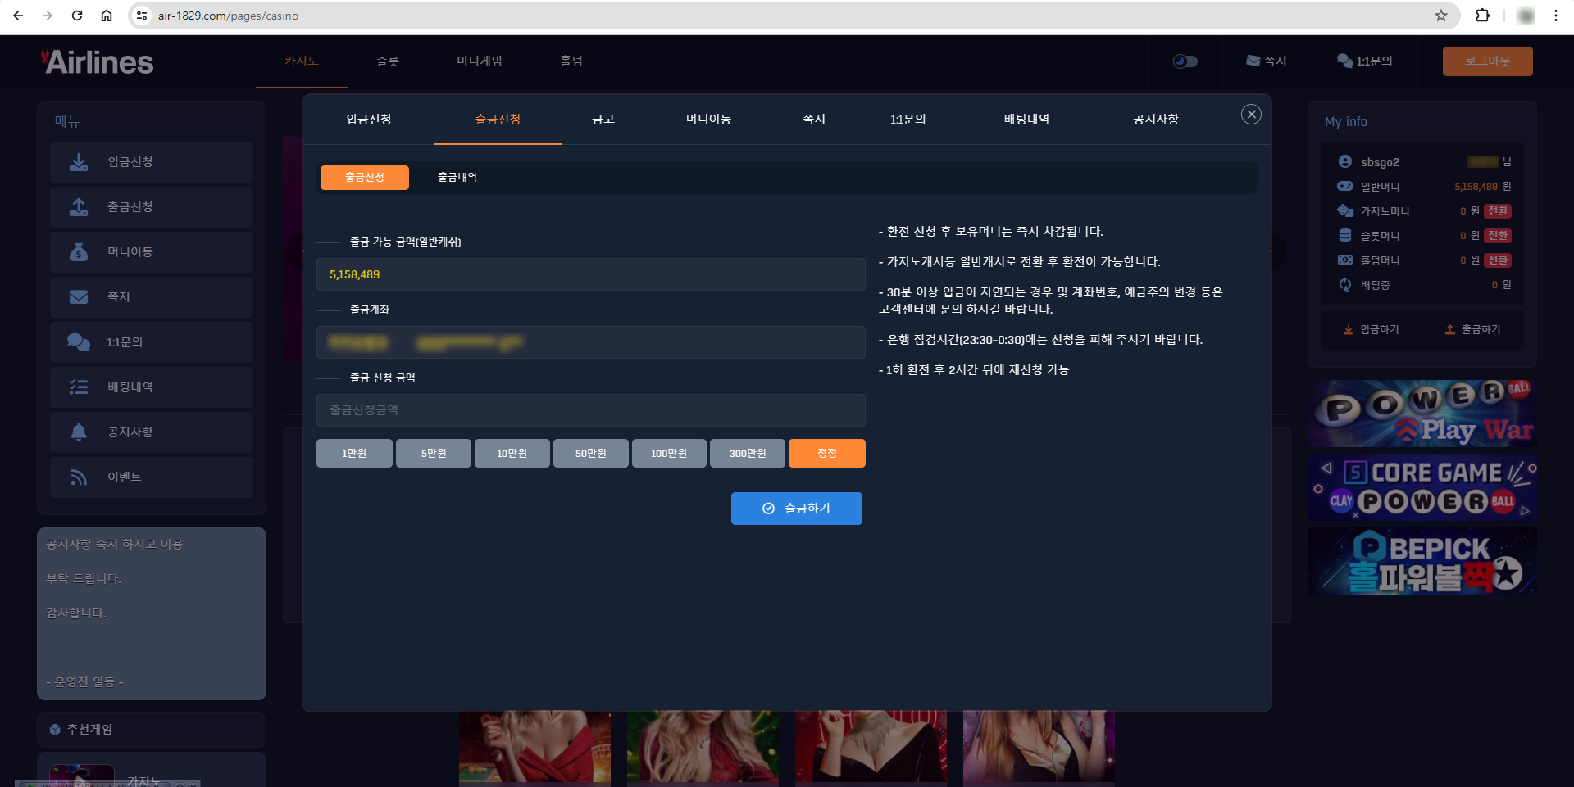Click 출금하기 in My info panel
Viewport: 1574px width, 787px height.
[1472, 329]
